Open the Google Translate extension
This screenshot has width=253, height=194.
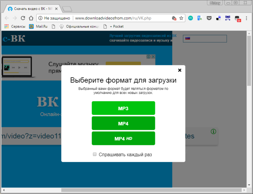point(199,18)
